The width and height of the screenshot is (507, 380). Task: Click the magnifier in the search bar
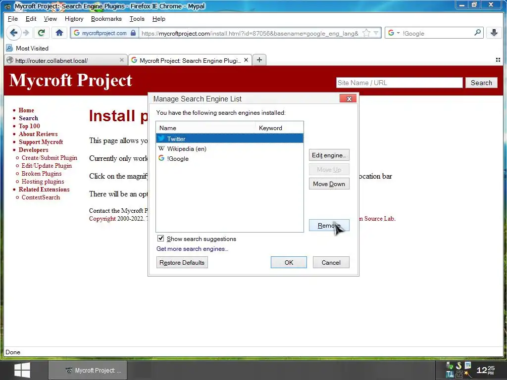478,33
